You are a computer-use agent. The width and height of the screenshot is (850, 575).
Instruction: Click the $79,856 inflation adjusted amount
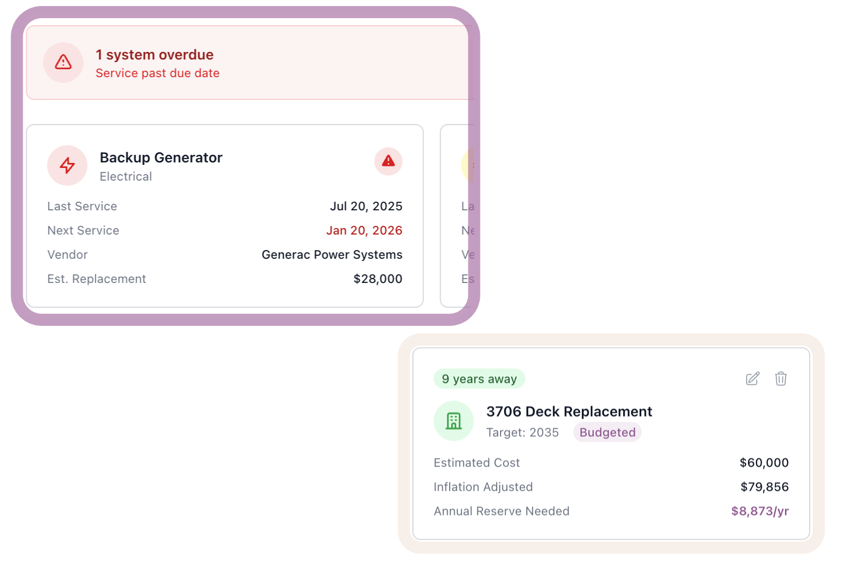pos(764,487)
